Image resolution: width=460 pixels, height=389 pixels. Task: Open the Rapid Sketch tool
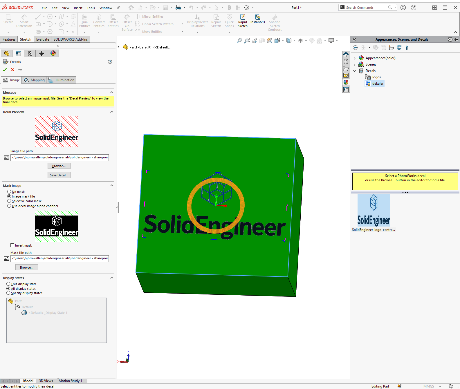[x=242, y=21]
